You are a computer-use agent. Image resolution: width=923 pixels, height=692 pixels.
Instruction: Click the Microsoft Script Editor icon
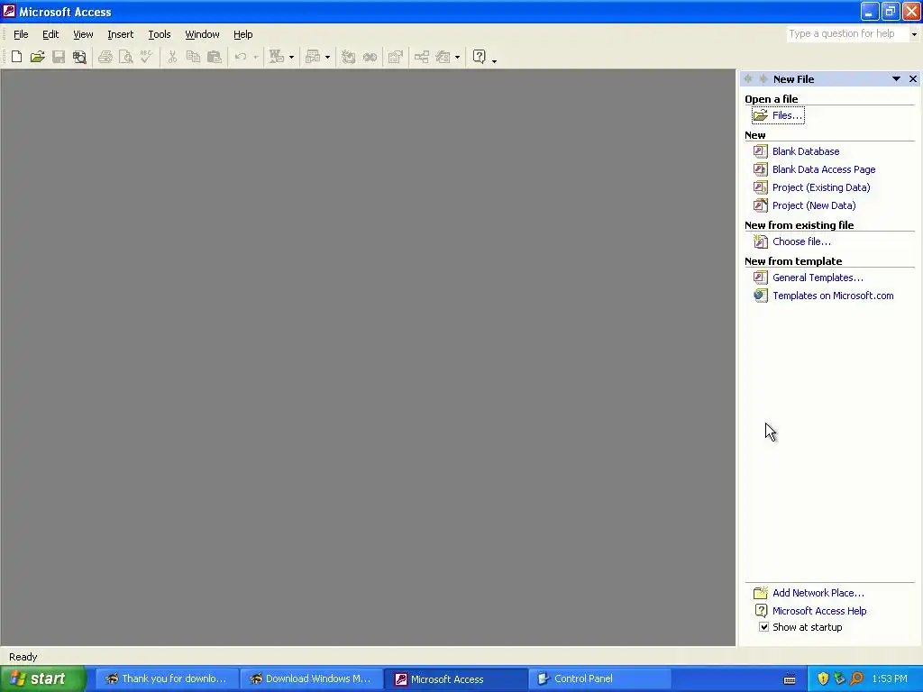[x=370, y=57]
